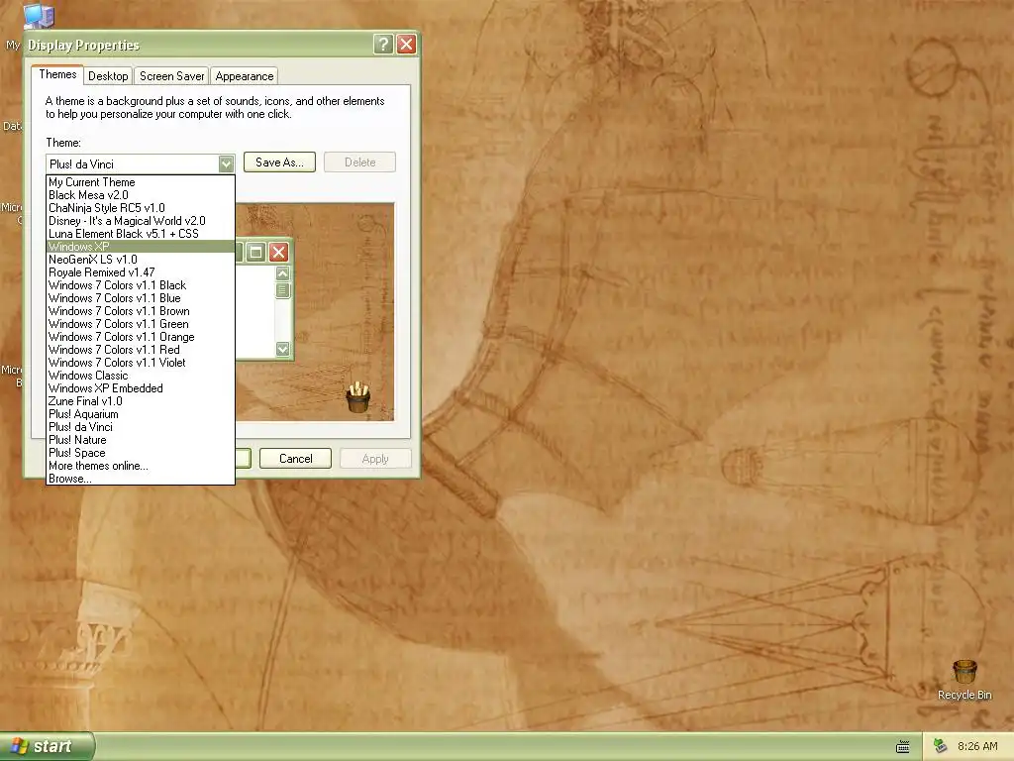The image size is (1014, 761).
Task: Select Zune Final v1.0 theme
Action: (141, 401)
